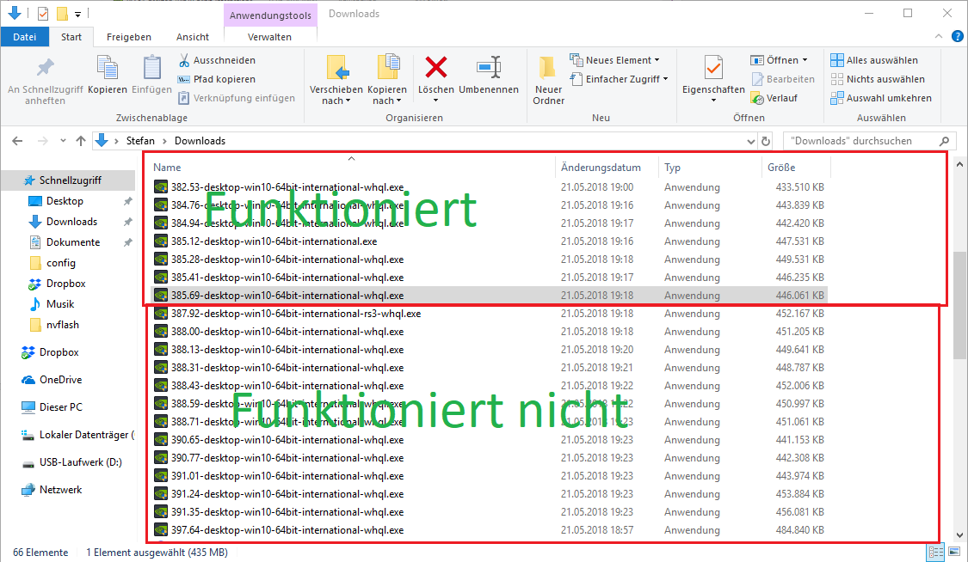Viewport: 968px width, 562px height.
Task: Click Stefan in the address breadcrumb
Action: pyautogui.click(x=140, y=141)
